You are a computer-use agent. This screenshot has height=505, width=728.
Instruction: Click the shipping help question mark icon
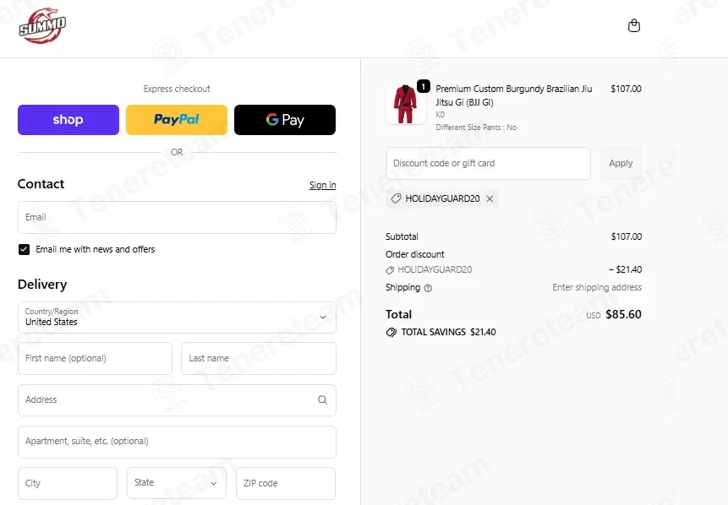click(428, 288)
